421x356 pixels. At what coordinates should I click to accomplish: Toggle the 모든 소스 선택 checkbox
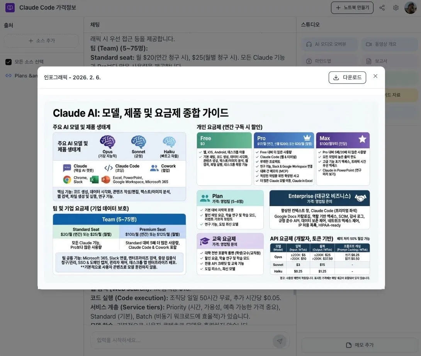point(8,62)
